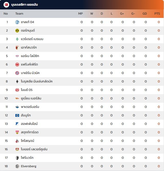The height and width of the screenshot is (171, 164).
Task: Click the Union Berlin crest
Action: coord(17,98)
